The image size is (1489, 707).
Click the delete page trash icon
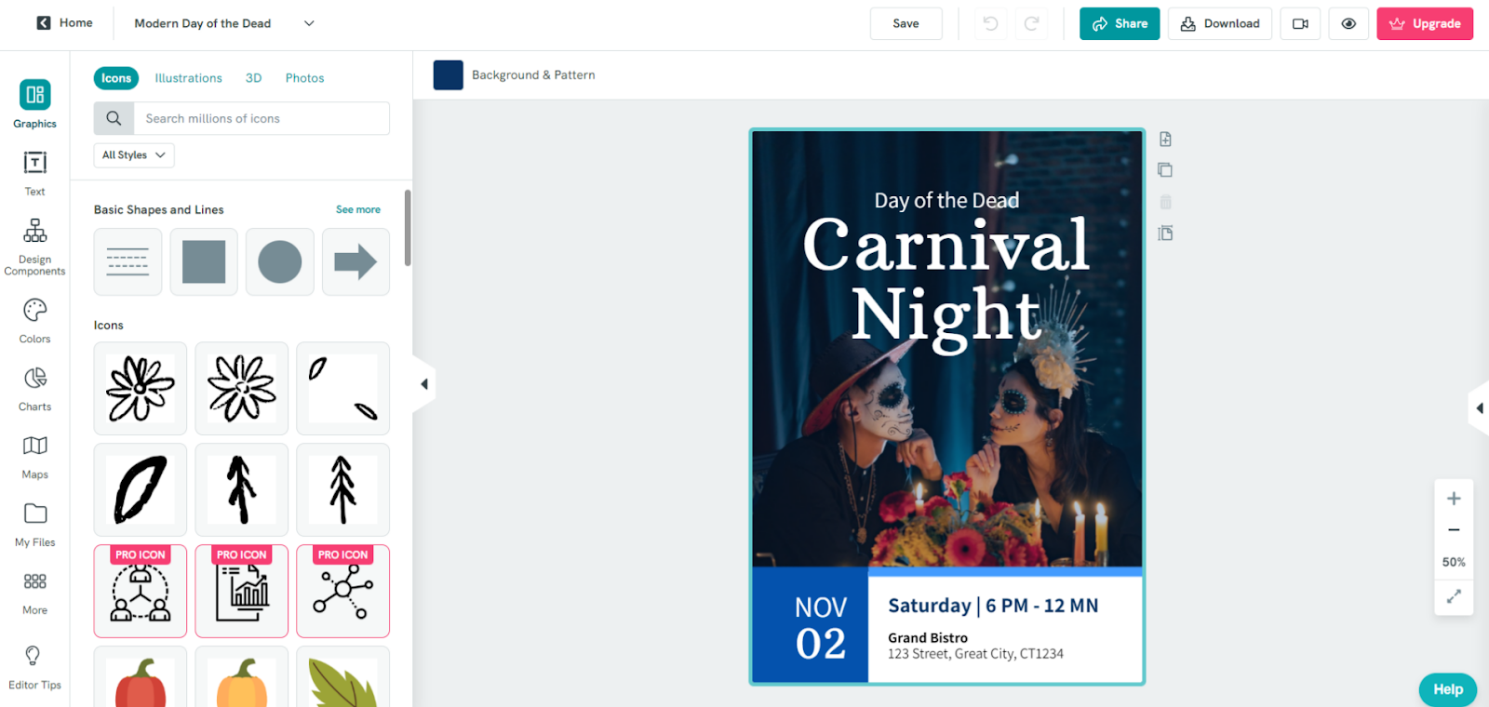pos(1165,202)
